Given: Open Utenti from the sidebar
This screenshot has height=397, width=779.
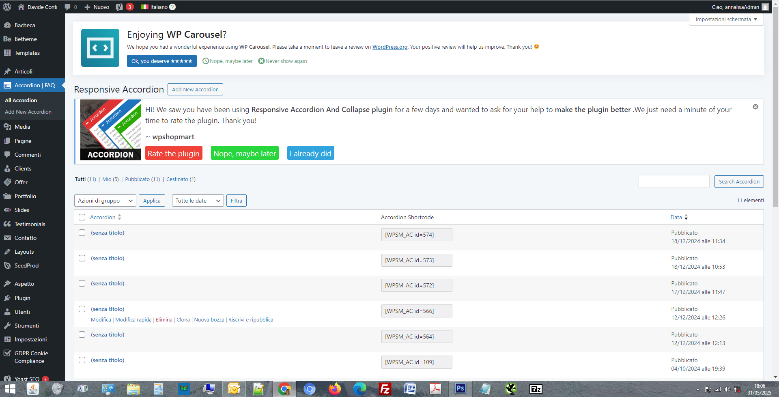Looking at the screenshot, I should [22, 312].
